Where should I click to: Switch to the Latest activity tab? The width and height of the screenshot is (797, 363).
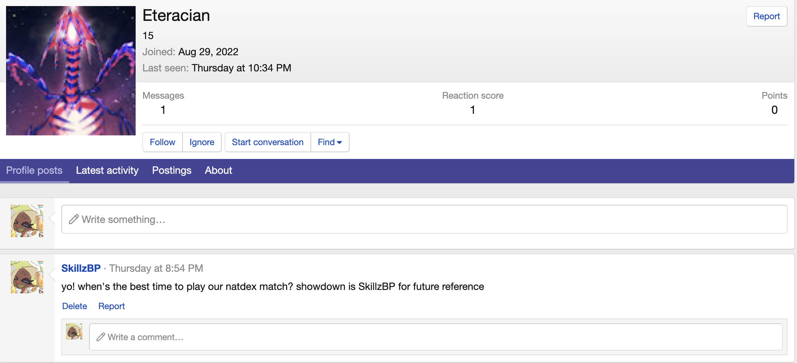107,170
